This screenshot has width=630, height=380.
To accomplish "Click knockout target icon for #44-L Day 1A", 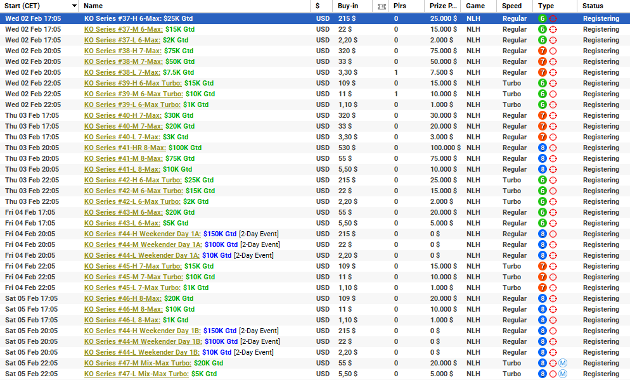I will point(553,255).
